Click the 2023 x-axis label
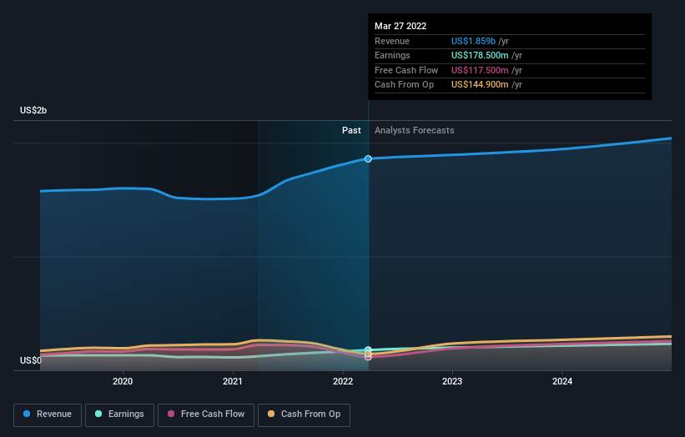The width and height of the screenshot is (685, 437). pyautogui.click(x=452, y=382)
